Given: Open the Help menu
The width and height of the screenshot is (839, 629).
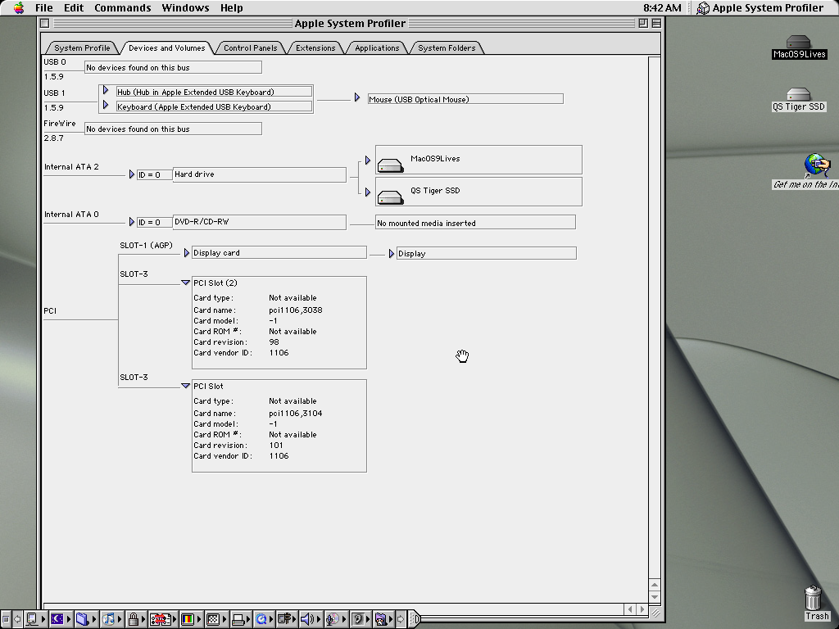Looking at the screenshot, I should pos(231,8).
